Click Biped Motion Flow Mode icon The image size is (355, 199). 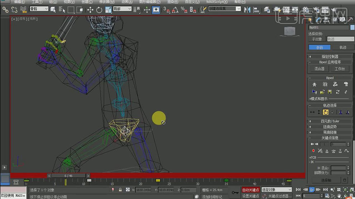[335, 84]
